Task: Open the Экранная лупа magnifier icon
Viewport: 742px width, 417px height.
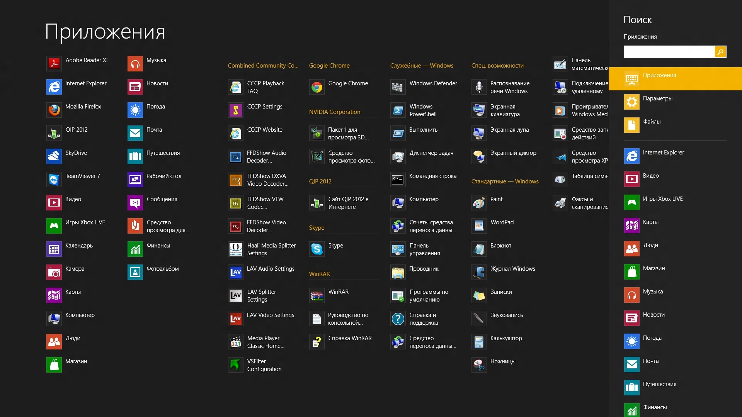Action: [479, 133]
